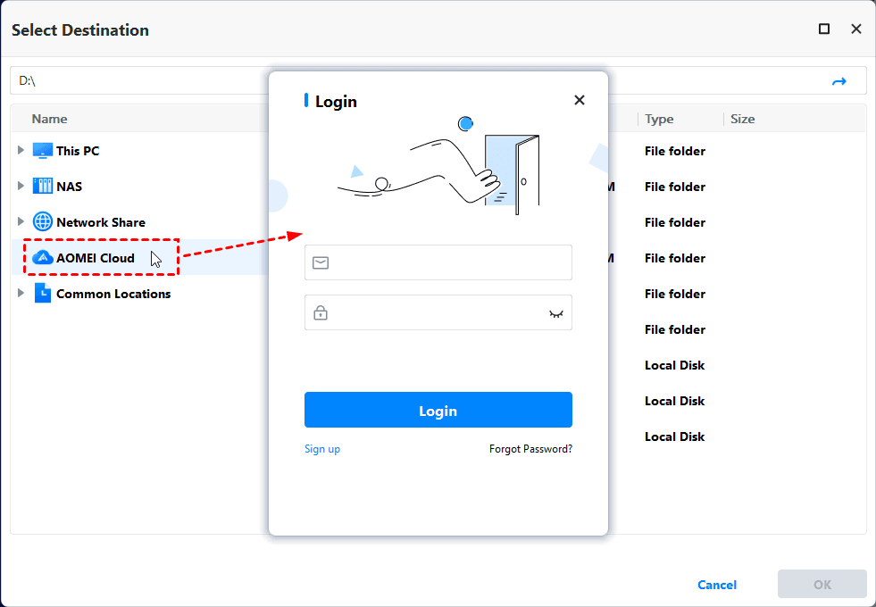The image size is (876, 607).
Task: Expand the Network Share tree node
Action: point(21,221)
